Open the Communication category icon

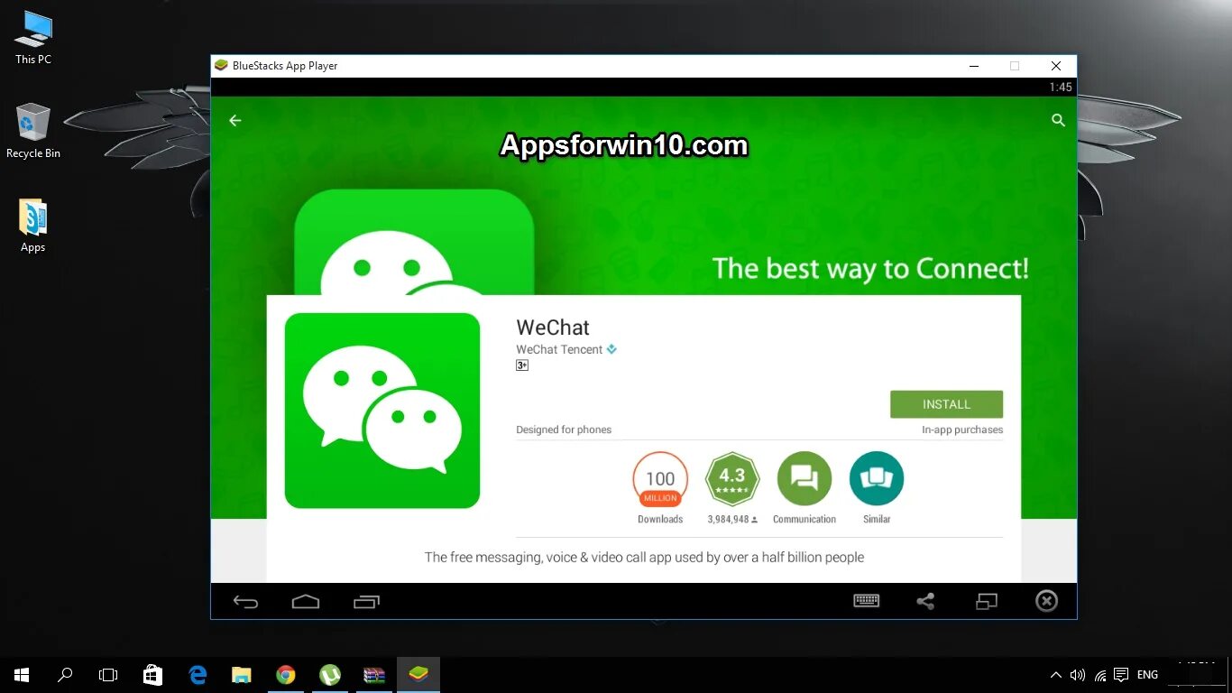(804, 479)
